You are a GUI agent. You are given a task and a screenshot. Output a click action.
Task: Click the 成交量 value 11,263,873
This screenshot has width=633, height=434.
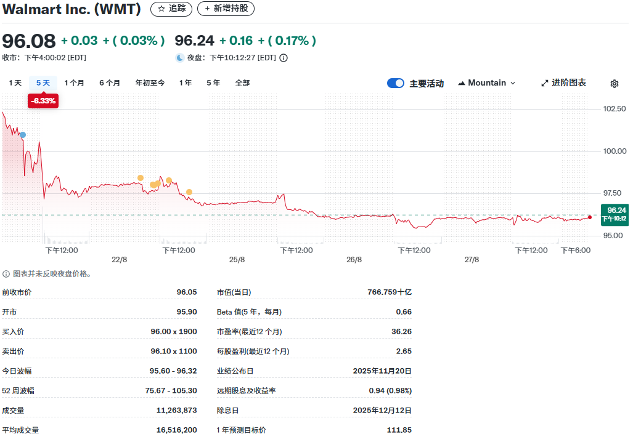pyautogui.click(x=176, y=411)
